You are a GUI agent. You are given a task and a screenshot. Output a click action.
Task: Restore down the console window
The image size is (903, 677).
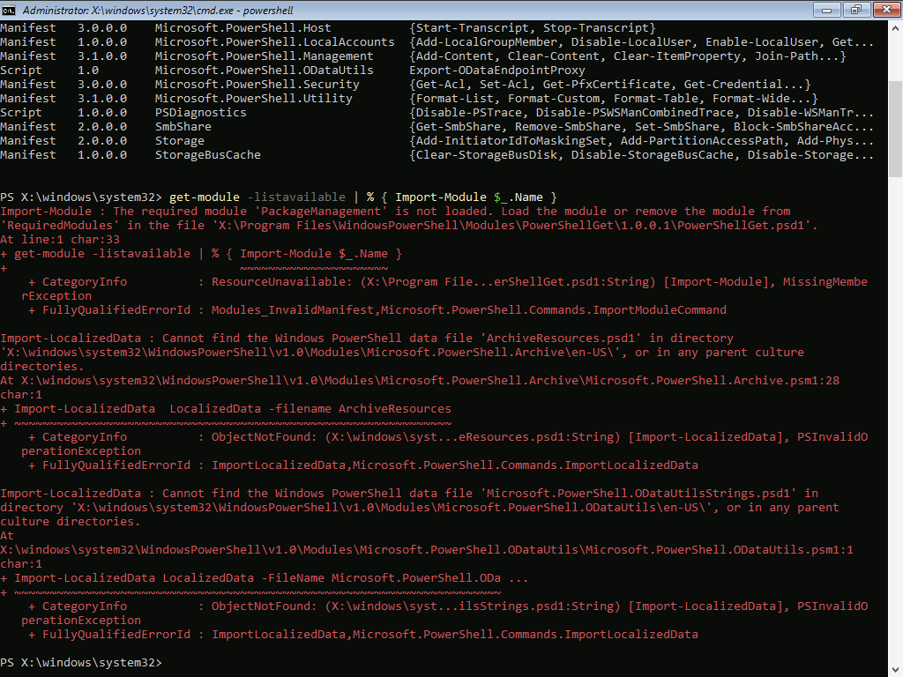coord(854,10)
